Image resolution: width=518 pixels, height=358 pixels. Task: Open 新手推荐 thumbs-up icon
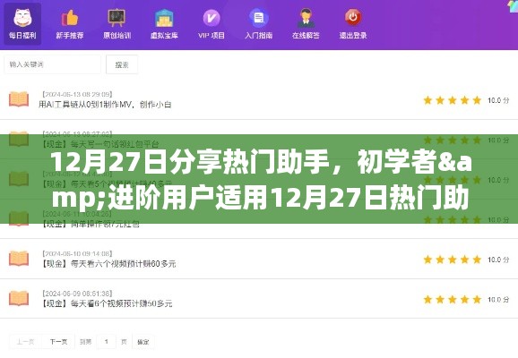[70, 18]
